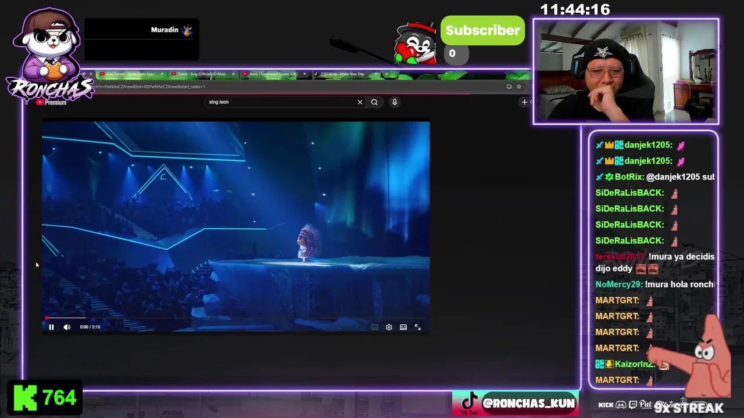
Task: Click the Kick viewer count 764
Action: click(x=59, y=398)
